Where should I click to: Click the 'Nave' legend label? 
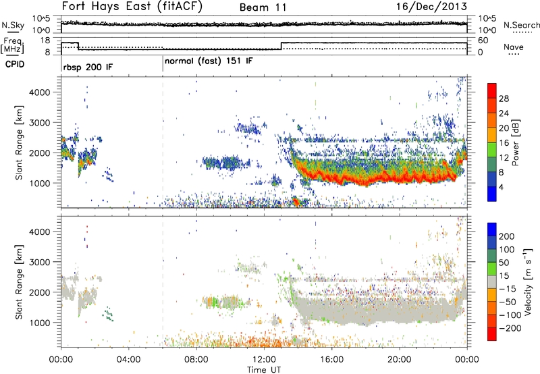514,47
